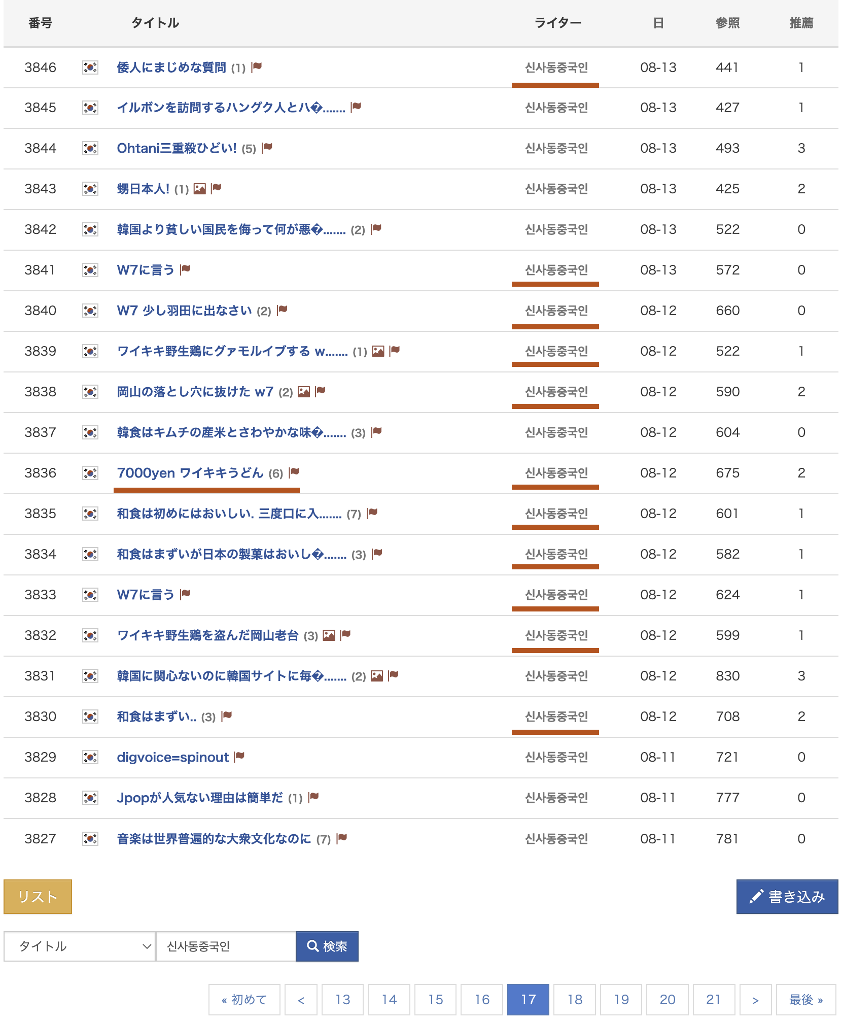Jump to the 初めて first page
This screenshot has height=1022, width=842.
[244, 1000]
